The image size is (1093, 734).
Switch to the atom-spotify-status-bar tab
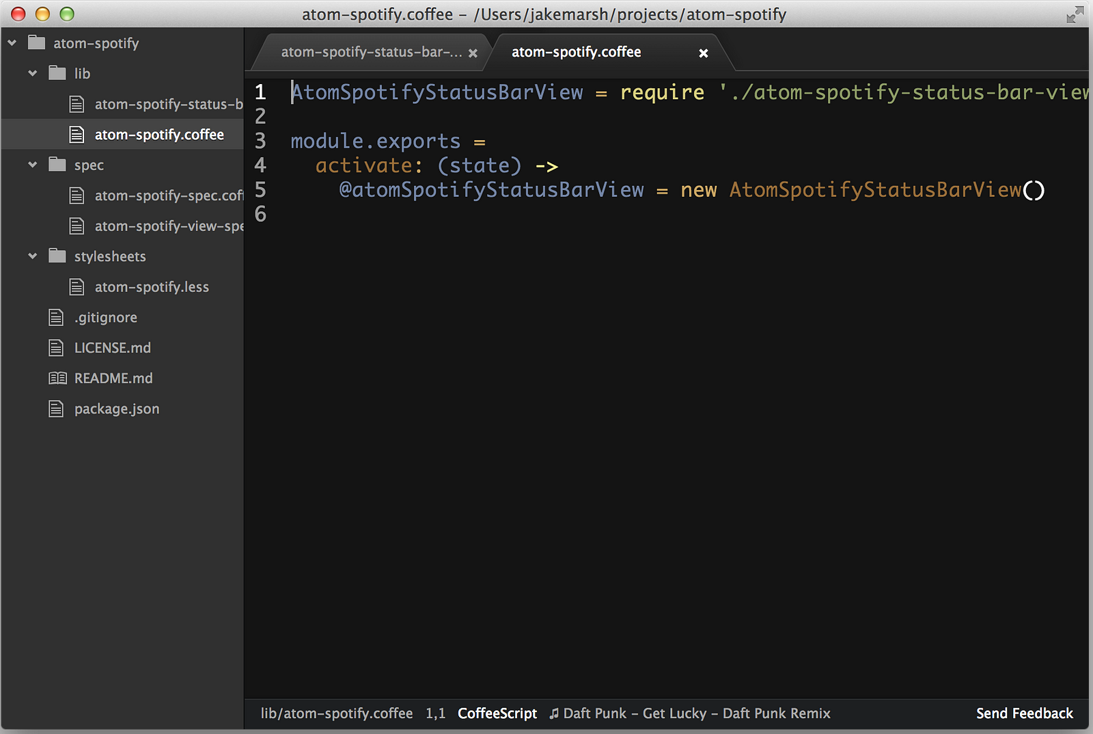coord(372,52)
